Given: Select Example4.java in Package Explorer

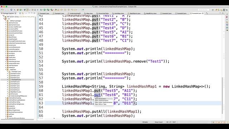Looking at the screenshot, I should (16, 80).
